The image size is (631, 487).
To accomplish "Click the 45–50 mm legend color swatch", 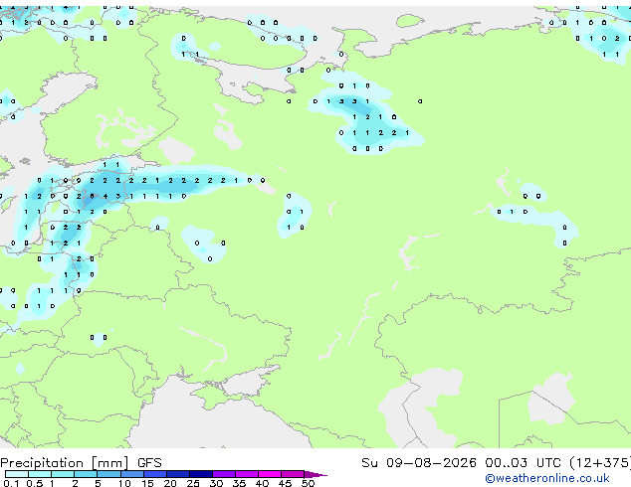I will (x=293, y=474).
